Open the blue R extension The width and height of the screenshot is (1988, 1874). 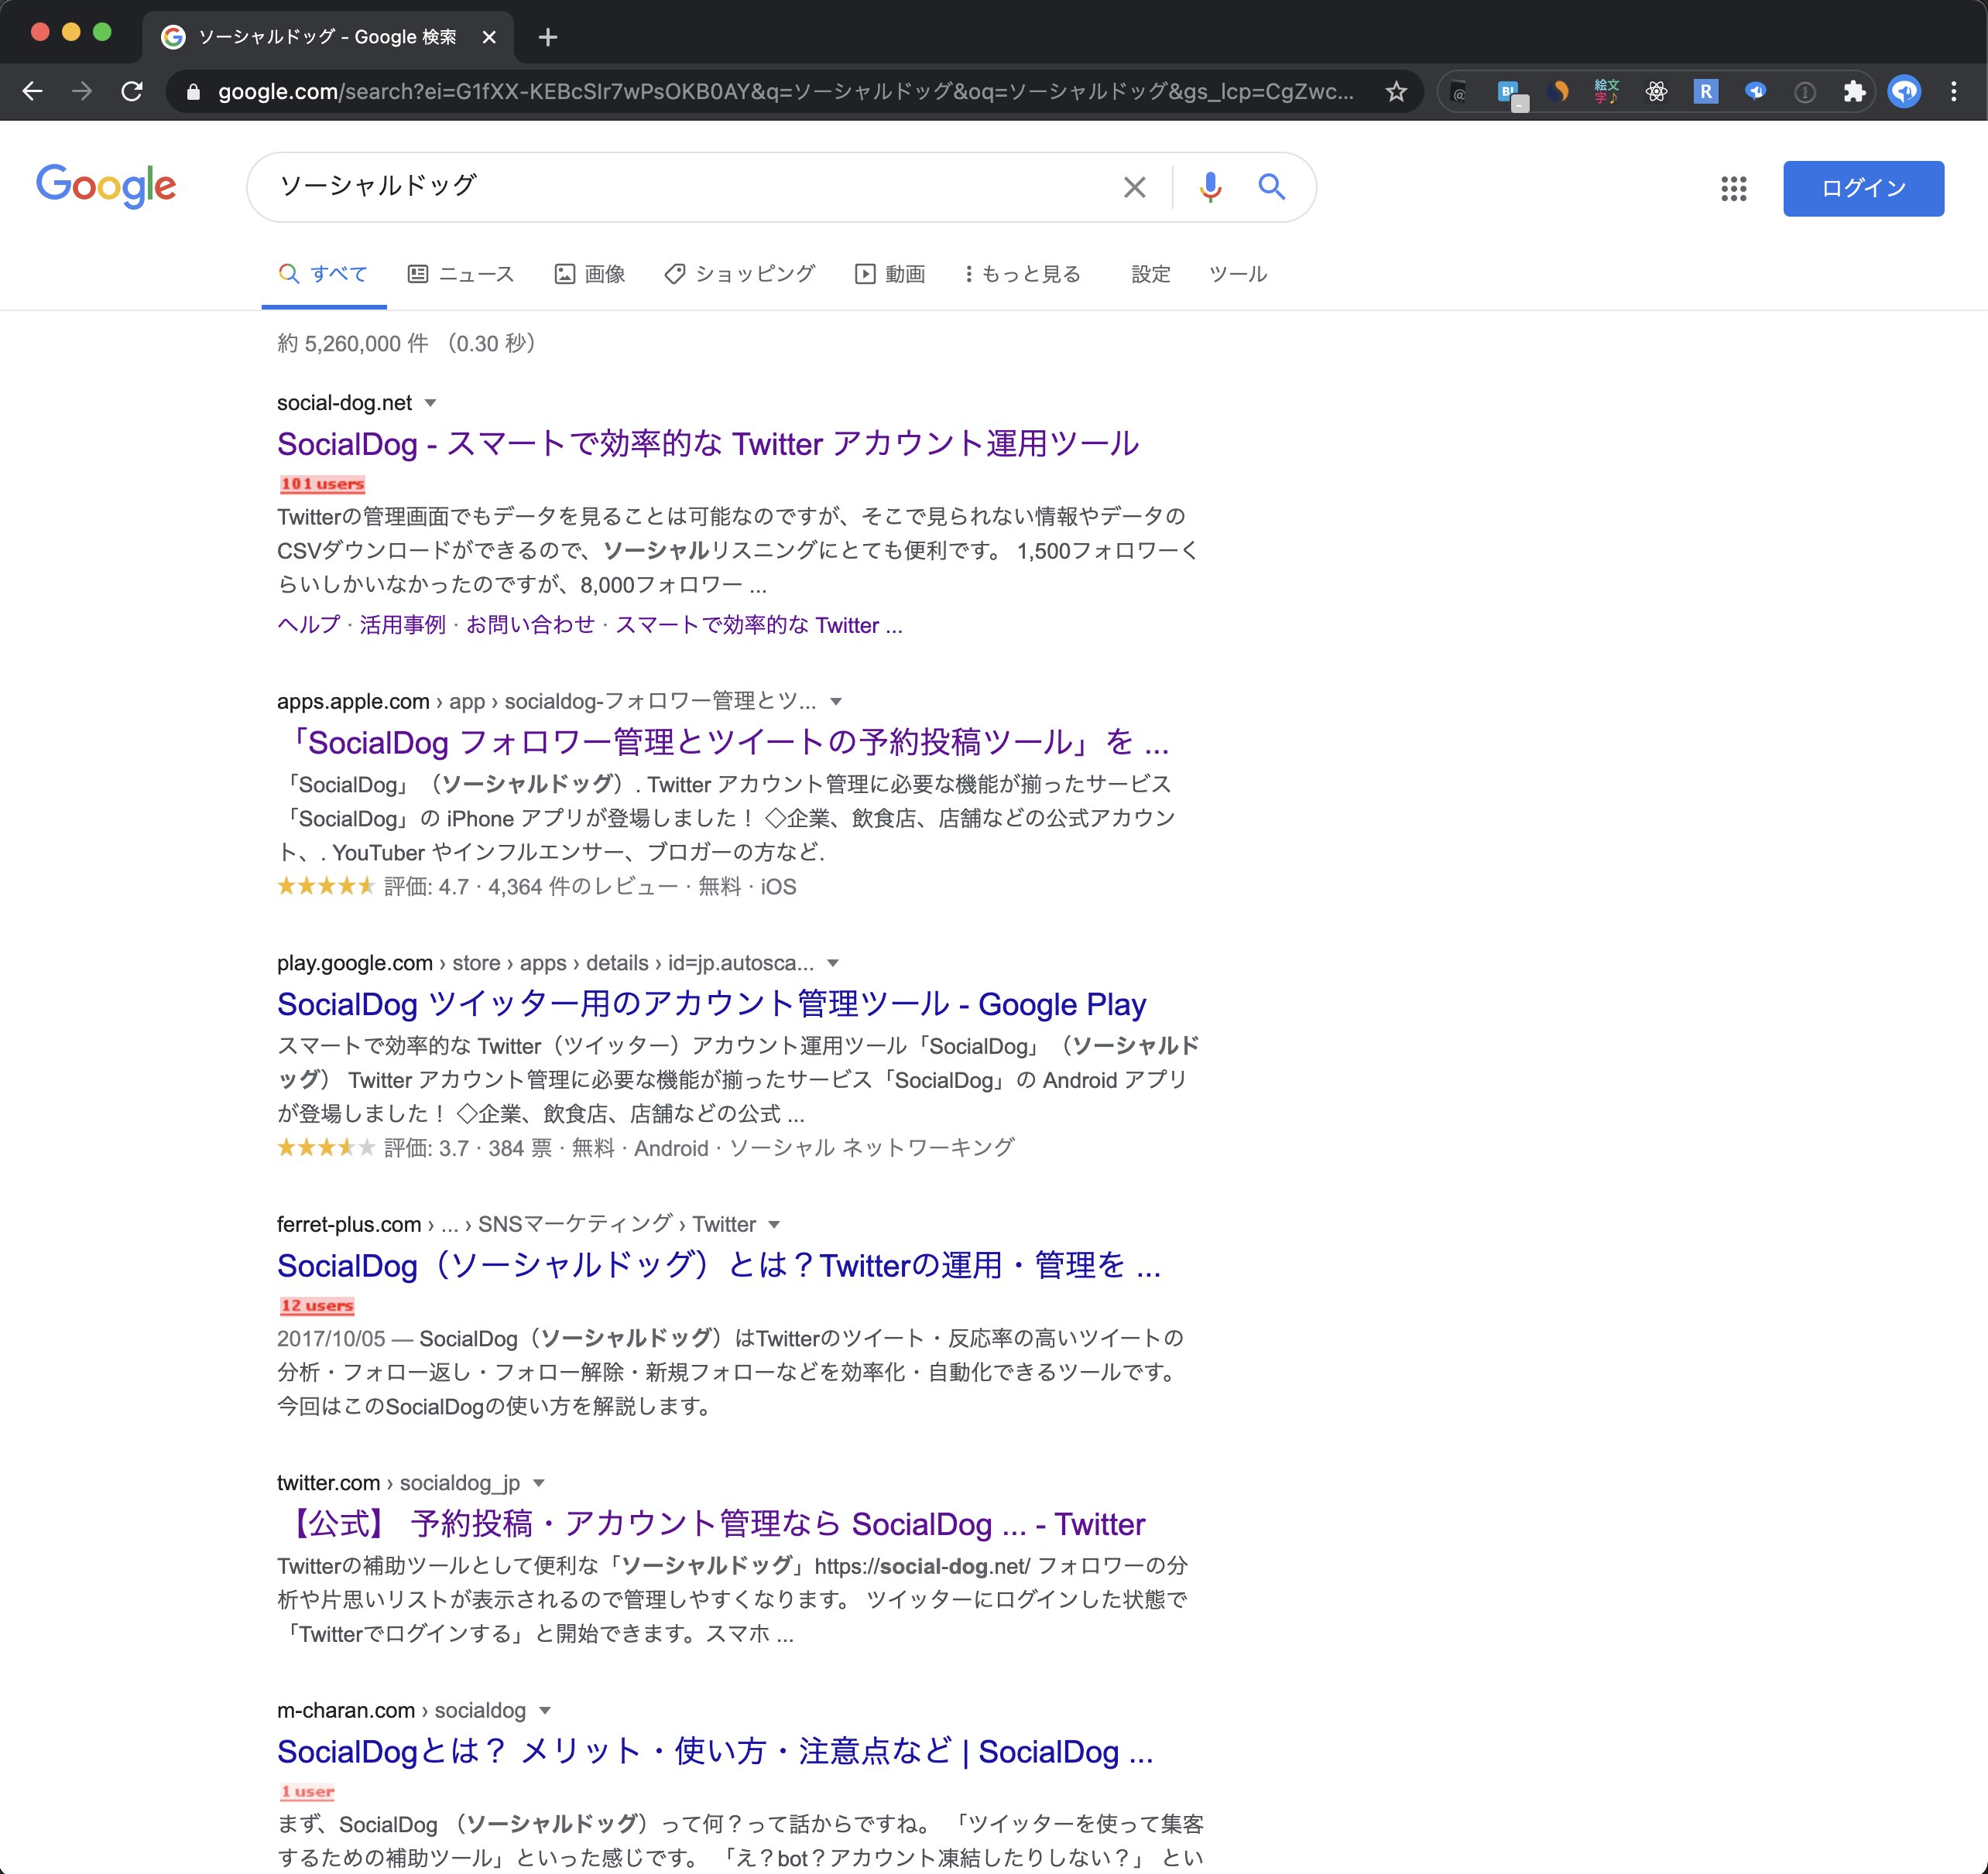point(1705,92)
